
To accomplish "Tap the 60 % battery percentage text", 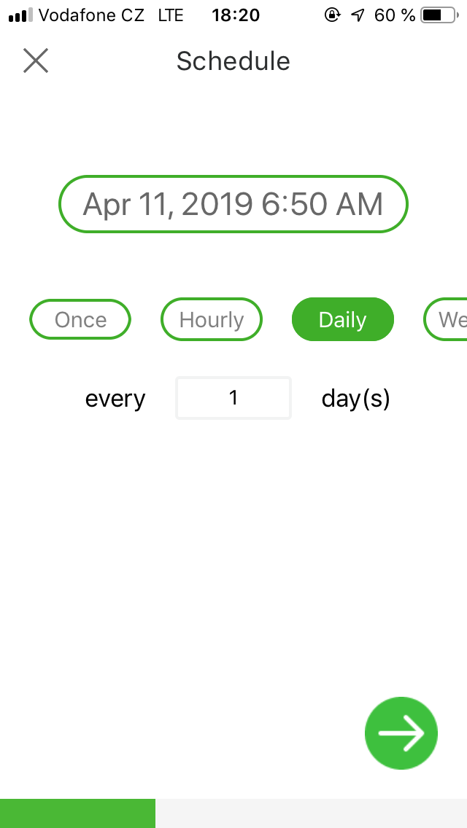I will (395, 15).
